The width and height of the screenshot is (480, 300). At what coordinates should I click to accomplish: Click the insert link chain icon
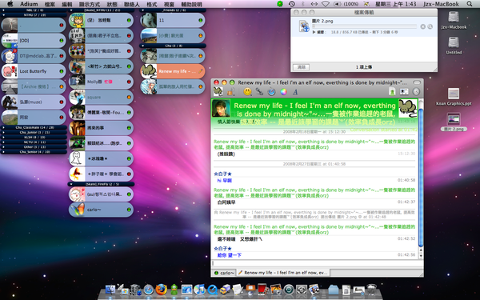click(x=259, y=91)
